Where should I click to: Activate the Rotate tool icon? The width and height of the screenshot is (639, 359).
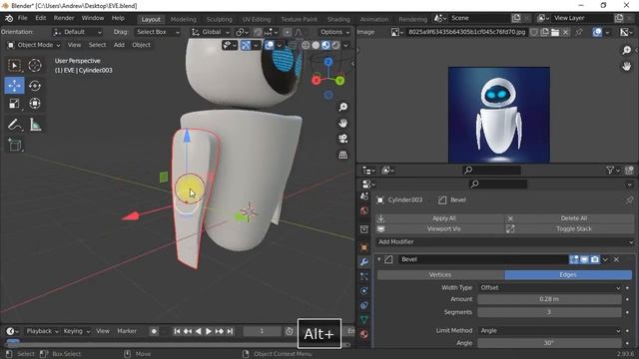pos(35,86)
